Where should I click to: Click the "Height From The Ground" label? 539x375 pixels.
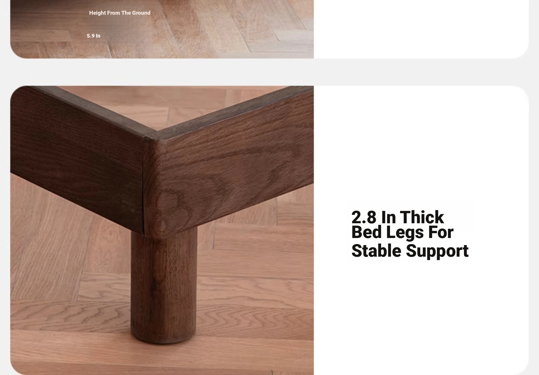tap(120, 13)
